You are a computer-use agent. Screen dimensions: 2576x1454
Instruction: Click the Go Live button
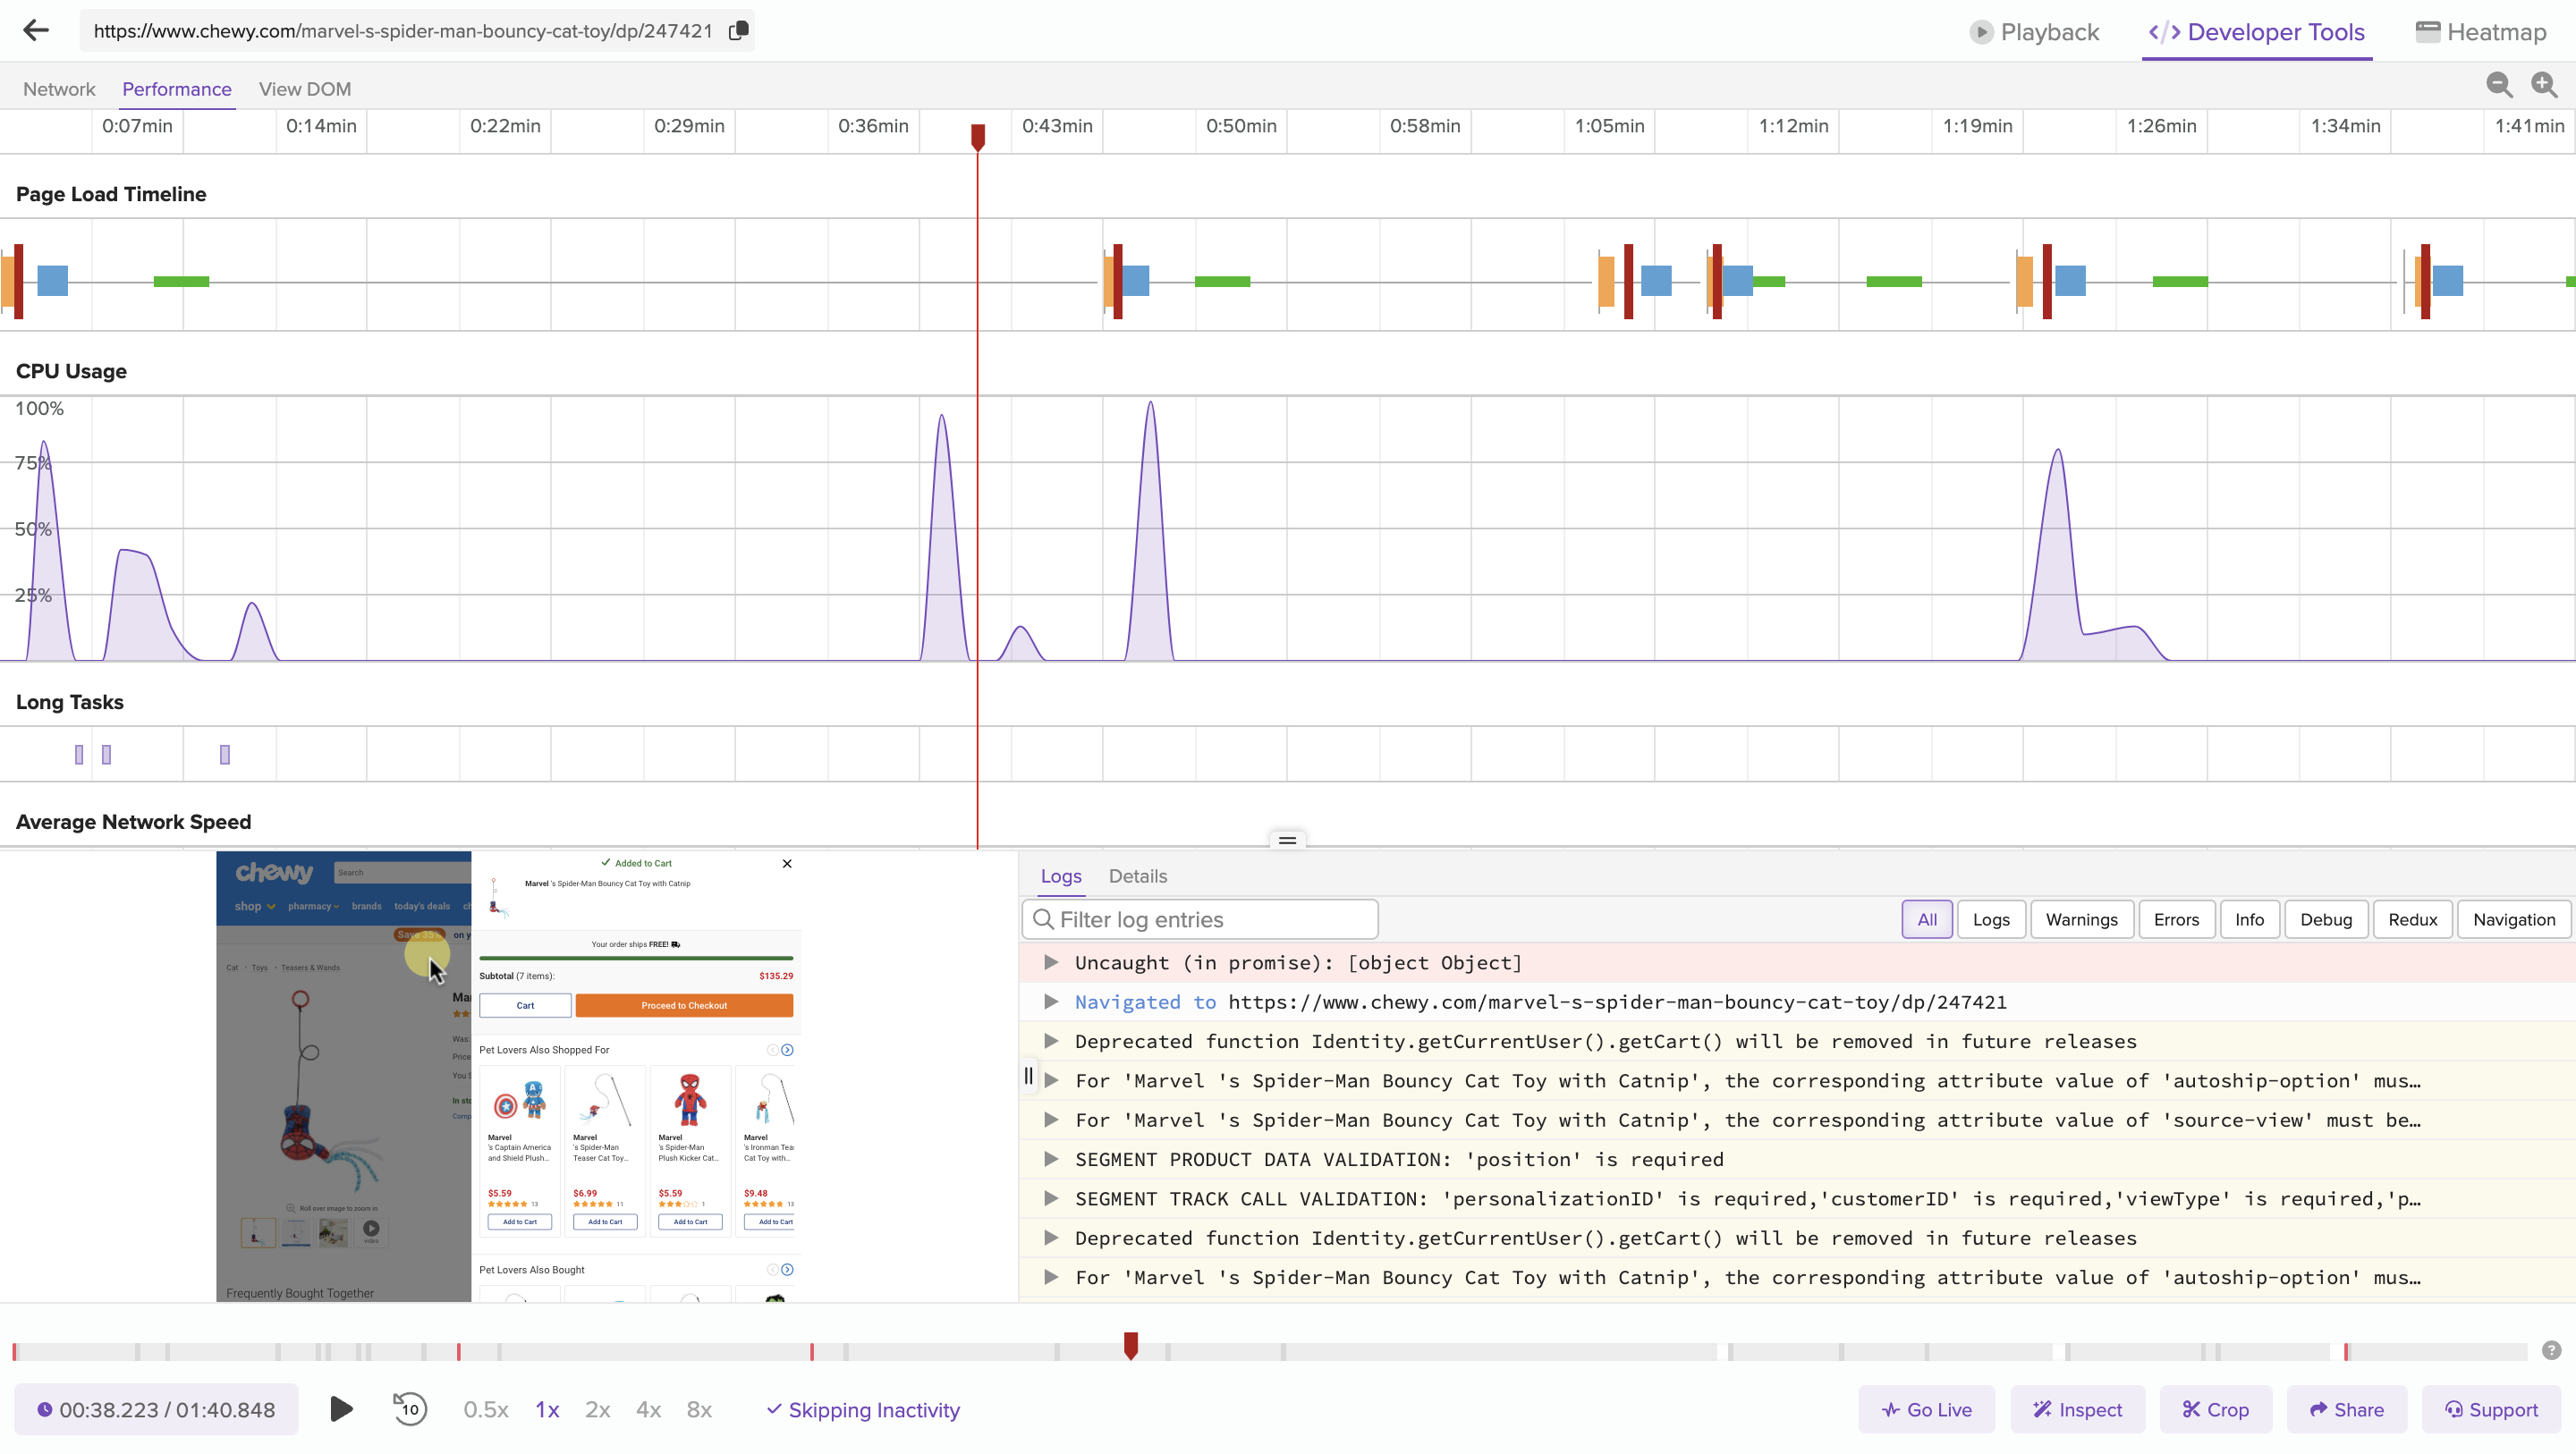click(x=1926, y=1410)
